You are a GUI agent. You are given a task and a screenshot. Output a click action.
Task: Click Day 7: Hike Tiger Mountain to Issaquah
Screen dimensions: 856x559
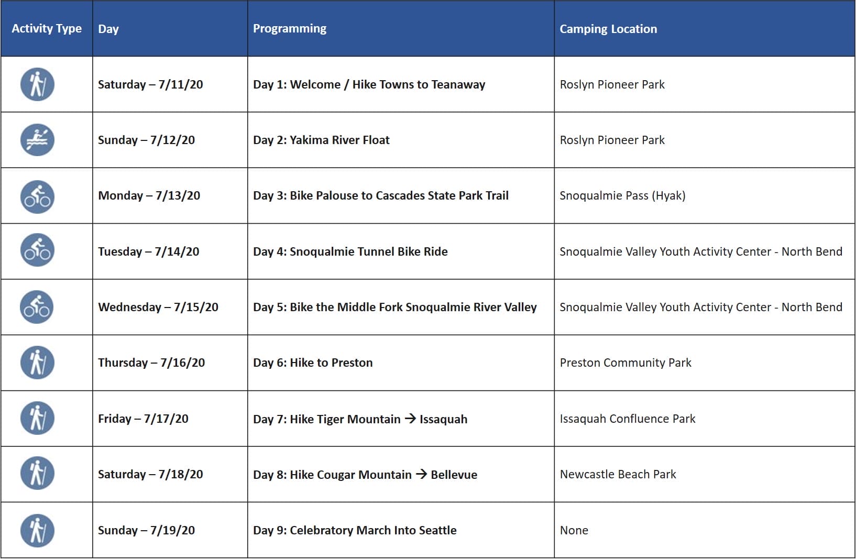[x=360, y=419]
